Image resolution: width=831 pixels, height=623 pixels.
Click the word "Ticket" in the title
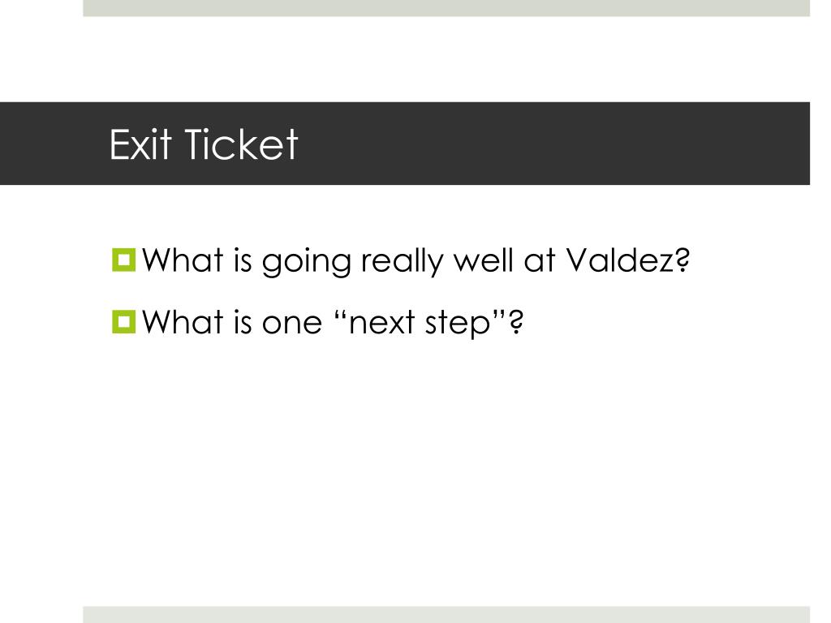pyautogui.click(x=240, y=144)
